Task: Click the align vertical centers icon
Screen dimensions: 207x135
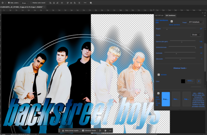Action: [71, 3]
